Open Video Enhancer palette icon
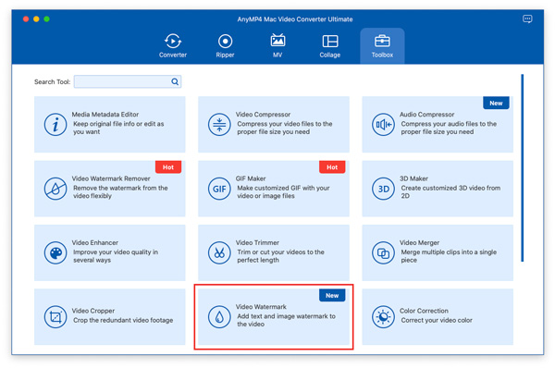 coord(55,252)
